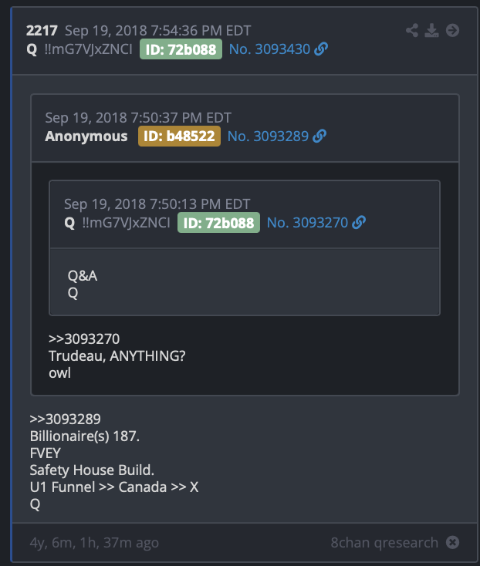Open post link No. 3093430
The image size is (480, 566).
[269, 49]
